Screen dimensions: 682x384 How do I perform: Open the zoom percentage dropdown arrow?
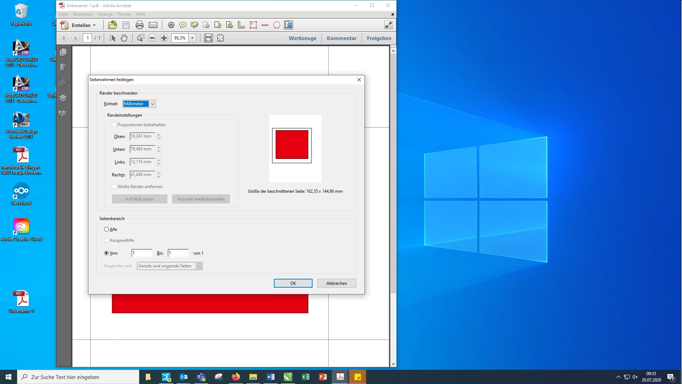coord(192,38)
